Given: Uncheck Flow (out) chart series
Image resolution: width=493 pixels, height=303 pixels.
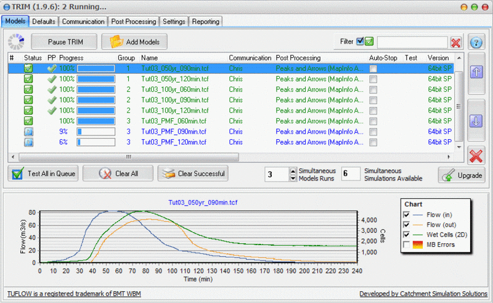Looking at the screenshot, I should (x=405, y=224).
